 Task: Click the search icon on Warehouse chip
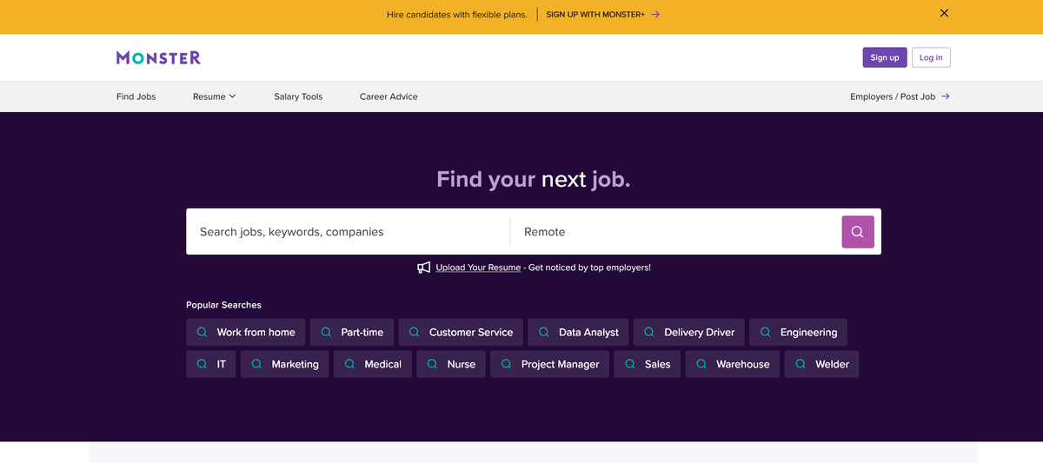701,364
